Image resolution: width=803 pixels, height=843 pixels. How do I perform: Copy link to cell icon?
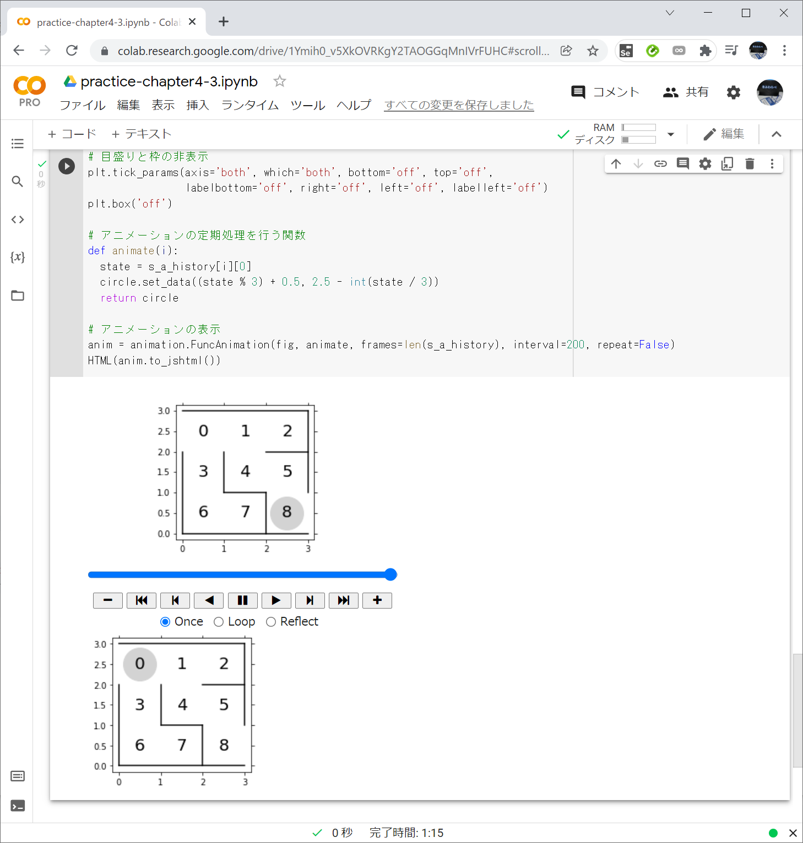click(x=660, y=163)
